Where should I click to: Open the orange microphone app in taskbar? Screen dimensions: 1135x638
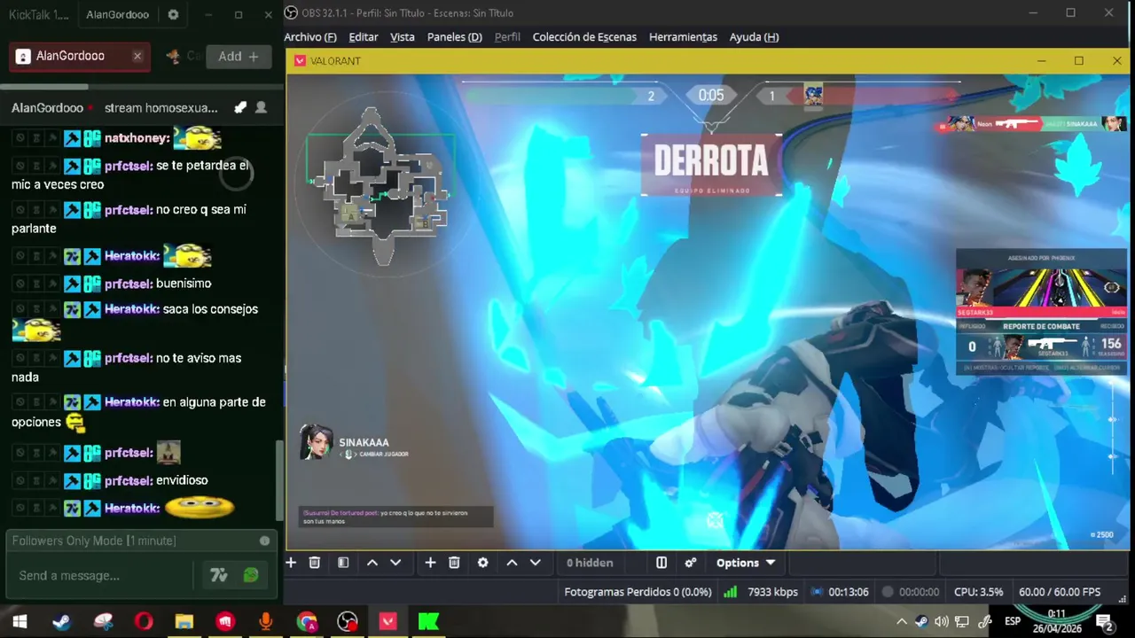click(x=266, y=622)
